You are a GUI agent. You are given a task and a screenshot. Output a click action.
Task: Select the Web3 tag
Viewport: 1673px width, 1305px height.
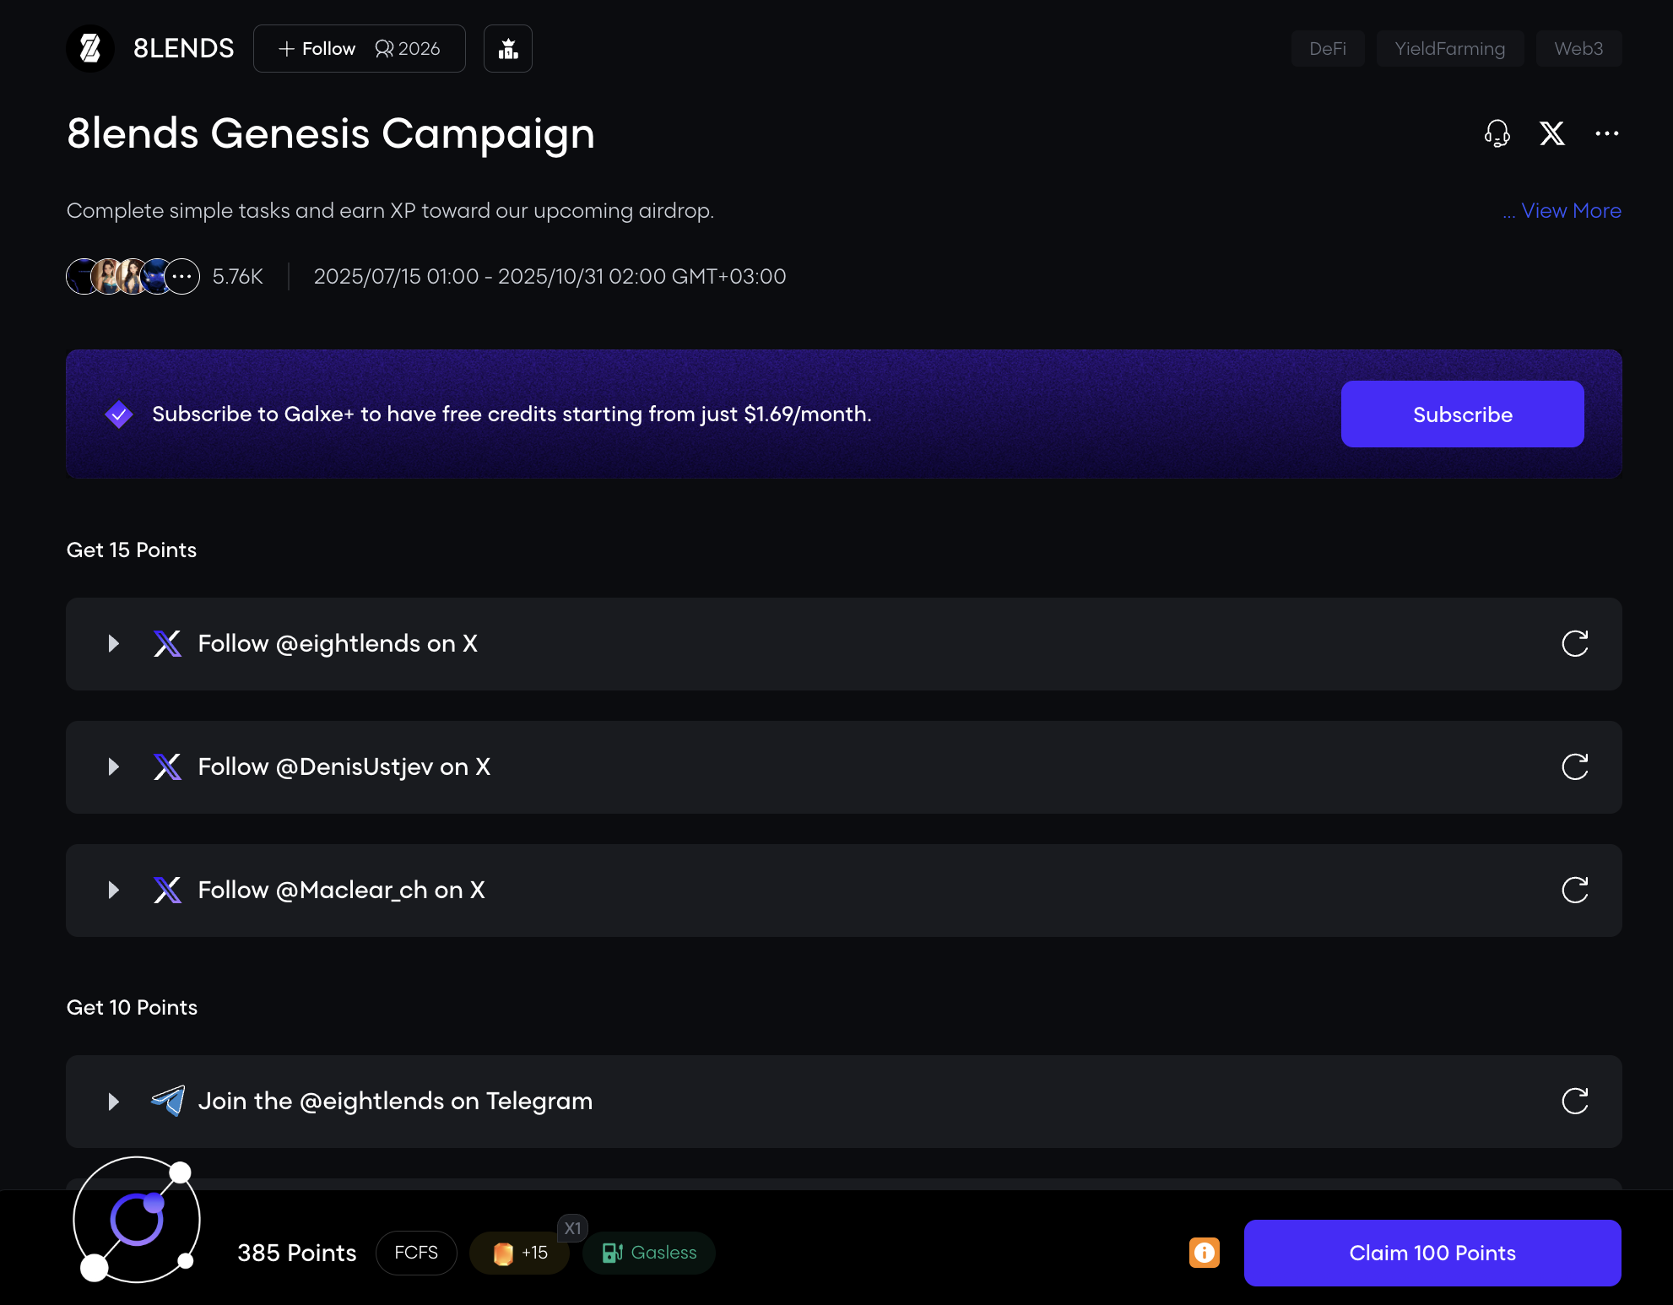click(1578, 49)
